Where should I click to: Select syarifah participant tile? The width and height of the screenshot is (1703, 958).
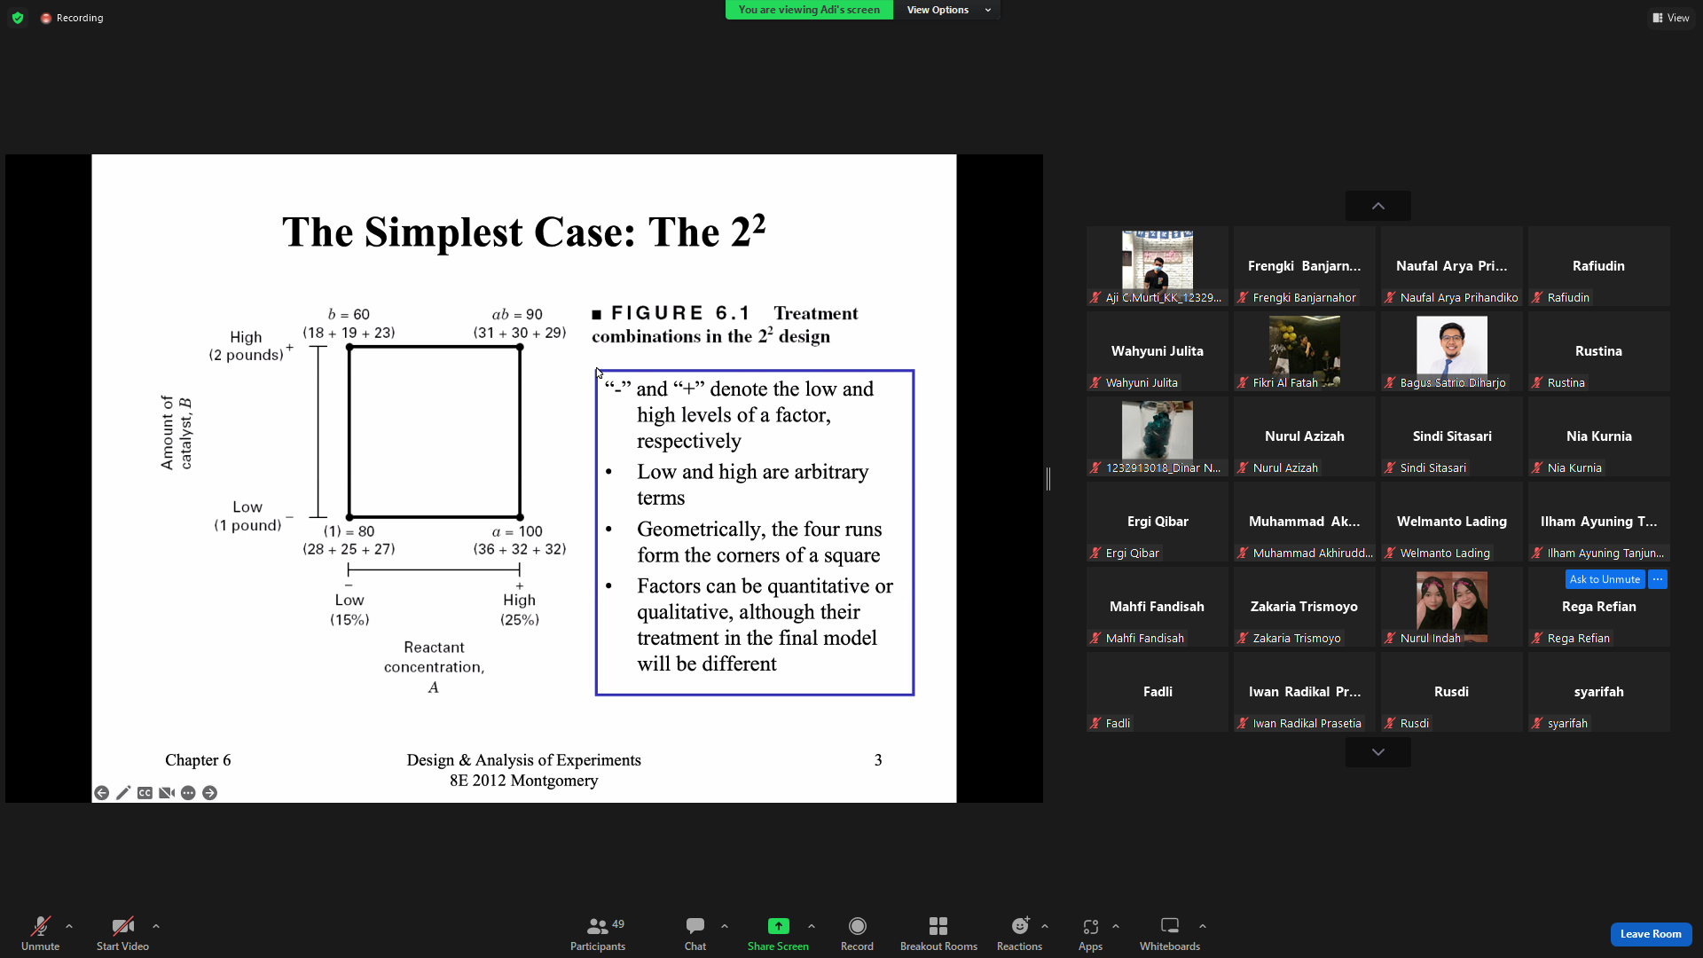point(1598,692)
